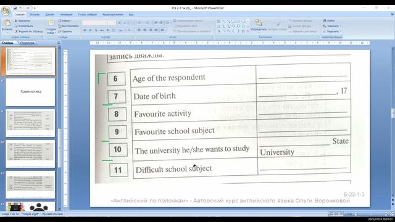Create a new slide with Создать слайд

[51, 27]
